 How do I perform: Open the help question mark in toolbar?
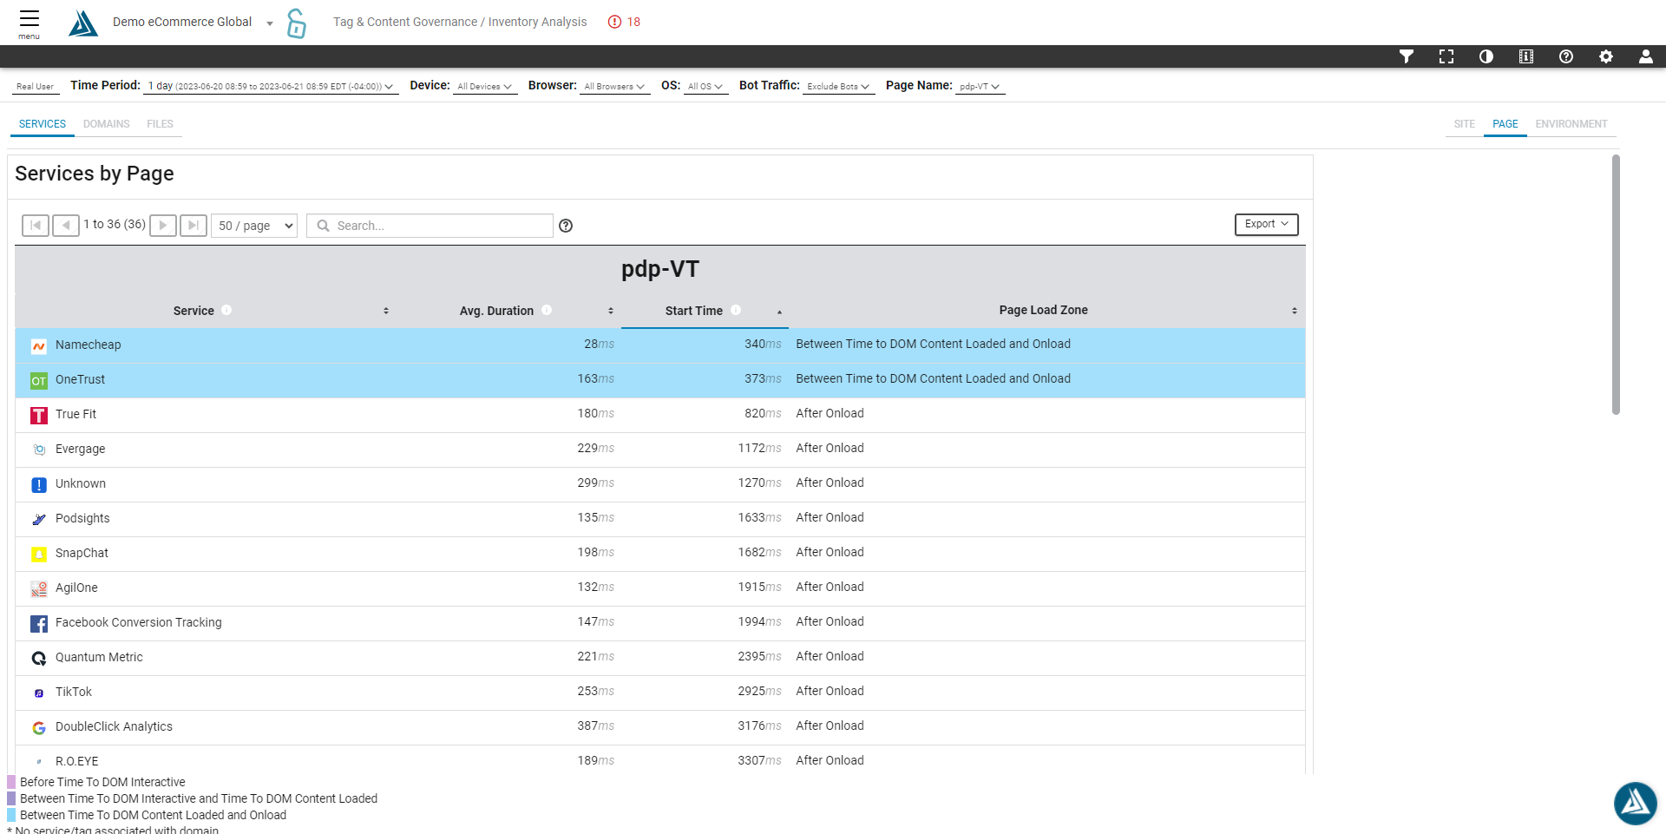coord(1566,56)
